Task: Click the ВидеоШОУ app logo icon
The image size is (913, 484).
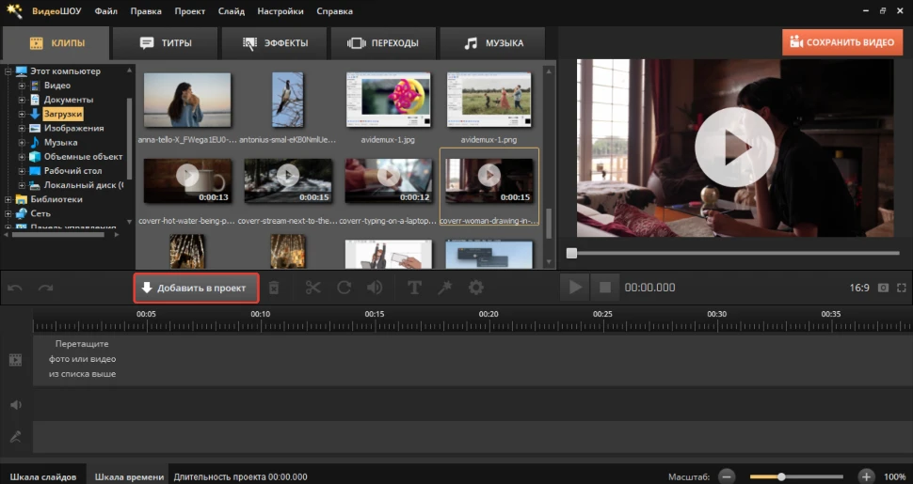Action: click(x=14, y=11)
